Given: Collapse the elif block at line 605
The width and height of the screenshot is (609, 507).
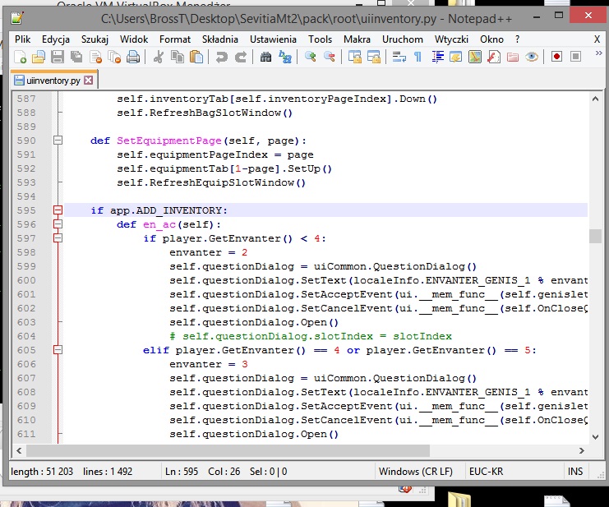Looking at the screenshot, I should pos(58,350).
